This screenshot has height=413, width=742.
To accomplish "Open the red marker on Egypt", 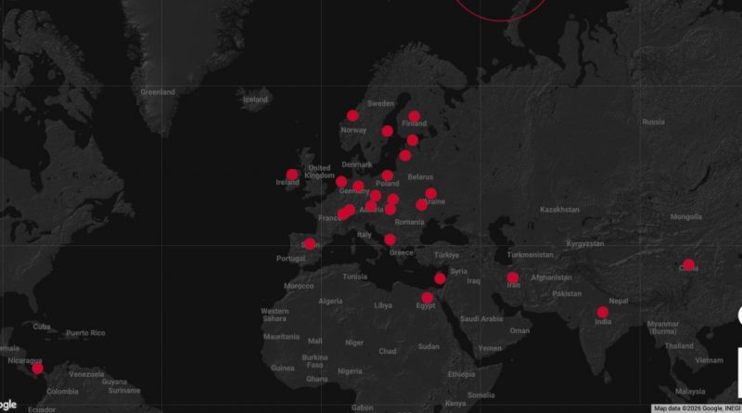I will tap(427, 298).
